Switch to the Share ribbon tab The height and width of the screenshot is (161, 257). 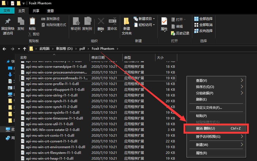tap(36, 11)
